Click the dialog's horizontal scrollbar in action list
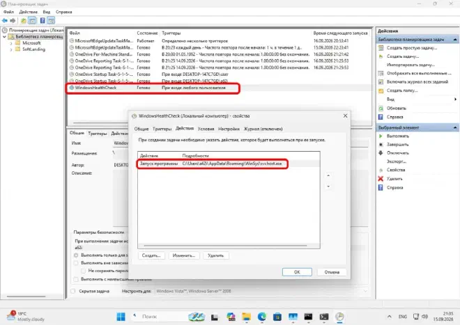The image size is (460, 325). (225, 246)
